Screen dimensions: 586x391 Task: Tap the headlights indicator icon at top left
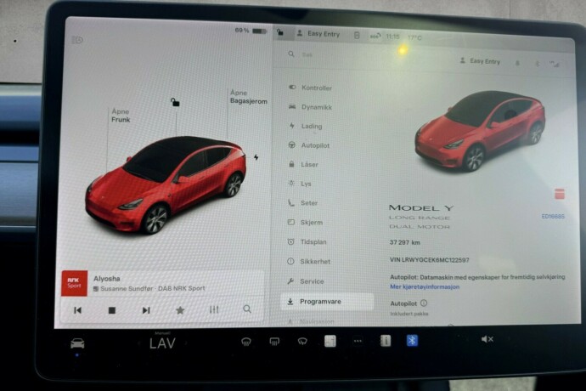point(77,40)
